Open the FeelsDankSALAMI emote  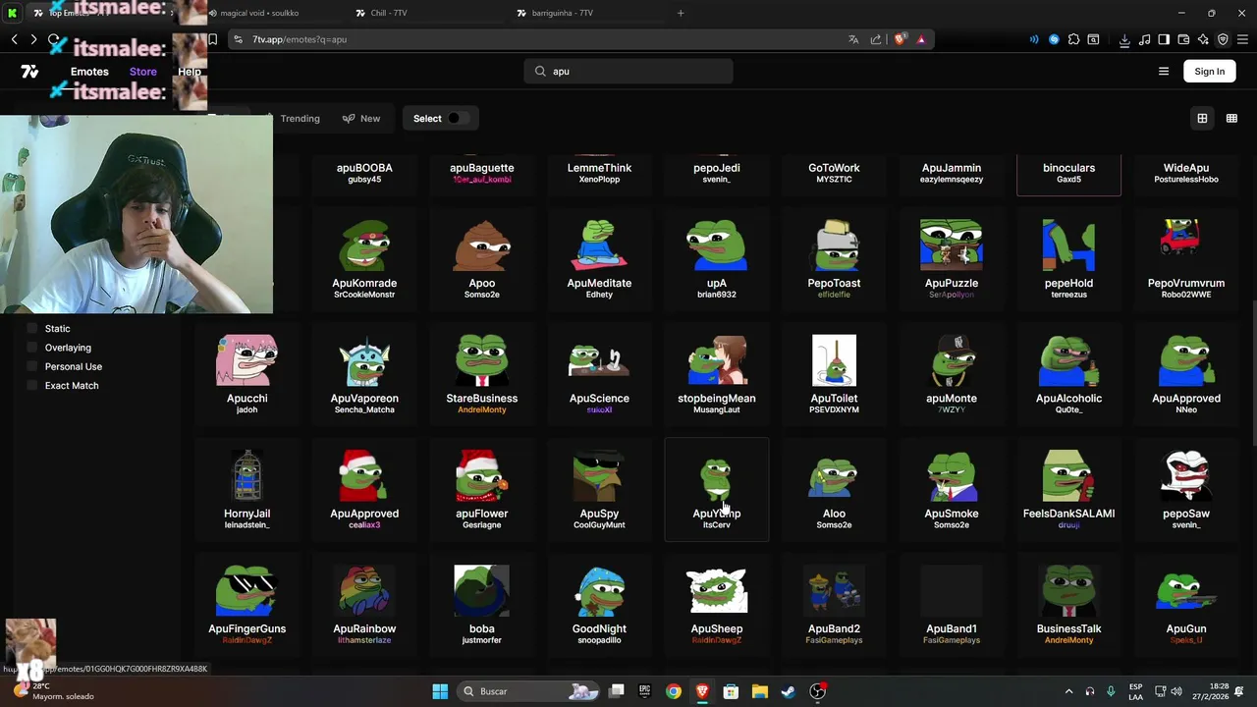tap(1068, 488)
